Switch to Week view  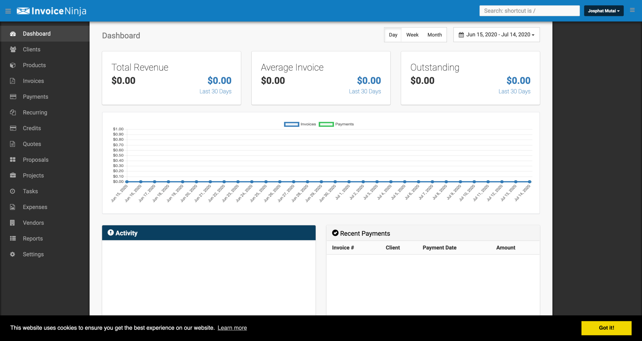[x=412, y=35]
